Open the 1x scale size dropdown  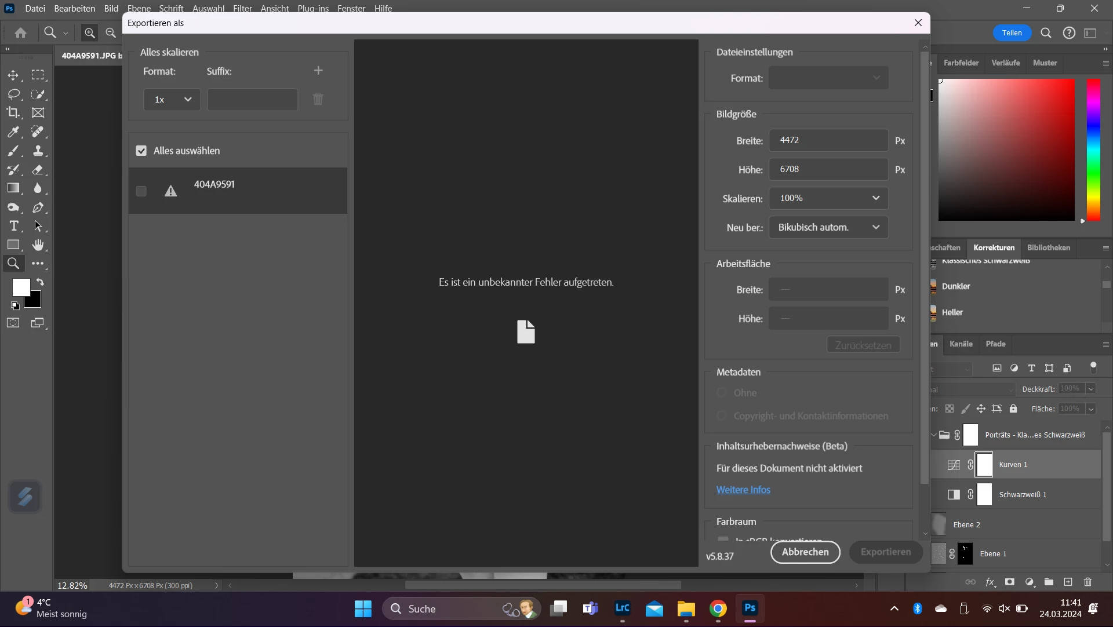pyautogui.click(x=172, y=100)
